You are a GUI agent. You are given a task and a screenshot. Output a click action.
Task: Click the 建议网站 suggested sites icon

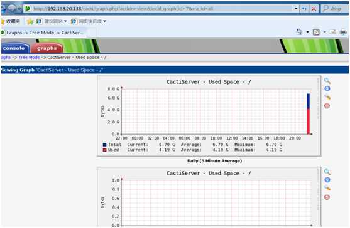point(39,21)
